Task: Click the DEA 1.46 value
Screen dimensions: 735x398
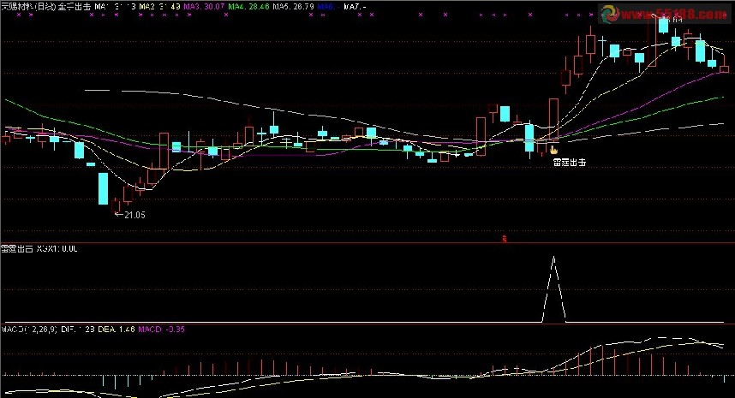Action: pyautogui.click(x=117, y=330)
